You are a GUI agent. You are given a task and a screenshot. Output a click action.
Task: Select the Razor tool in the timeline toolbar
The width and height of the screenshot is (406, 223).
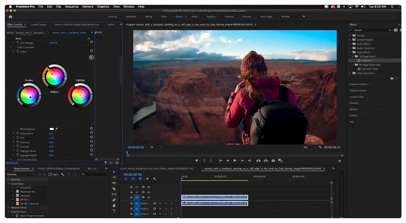[x=114, y=189]
